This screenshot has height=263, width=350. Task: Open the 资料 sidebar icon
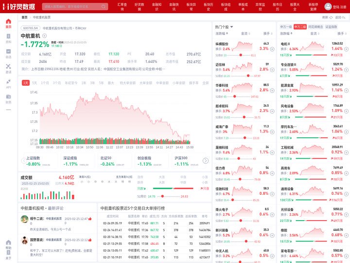[8, 38]
